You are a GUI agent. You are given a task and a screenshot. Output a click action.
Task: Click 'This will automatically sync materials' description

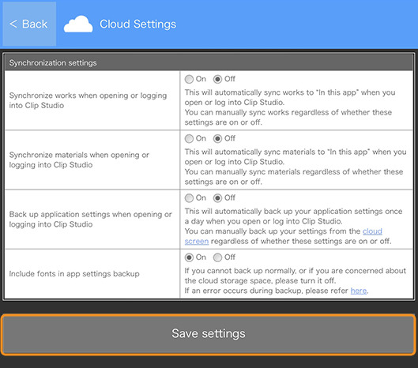(296, 167)
